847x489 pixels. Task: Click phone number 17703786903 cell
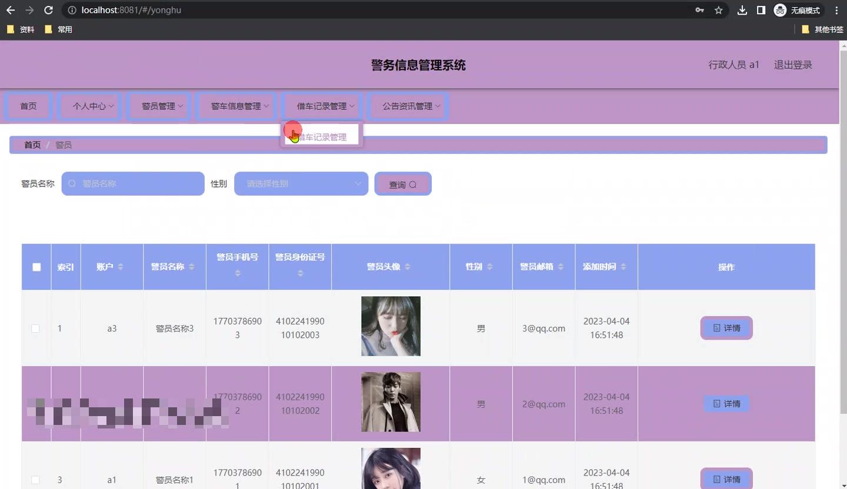click(x=238, y=329)
